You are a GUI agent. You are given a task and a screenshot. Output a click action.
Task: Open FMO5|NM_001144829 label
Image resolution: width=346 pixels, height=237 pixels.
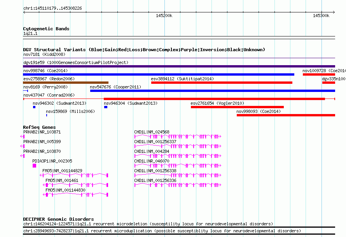(62, 171)
